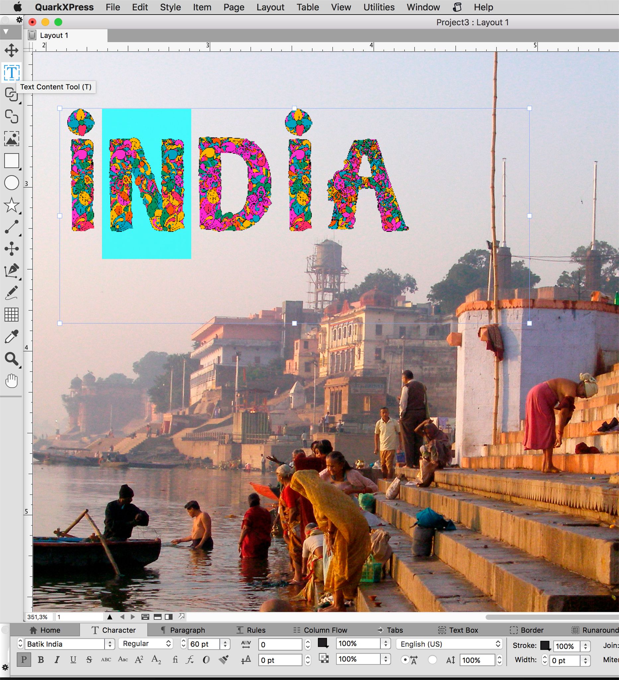Toggle Italic text style
Image resolution: width=619 pixels, height=680 pixels.
pos(57,659)
